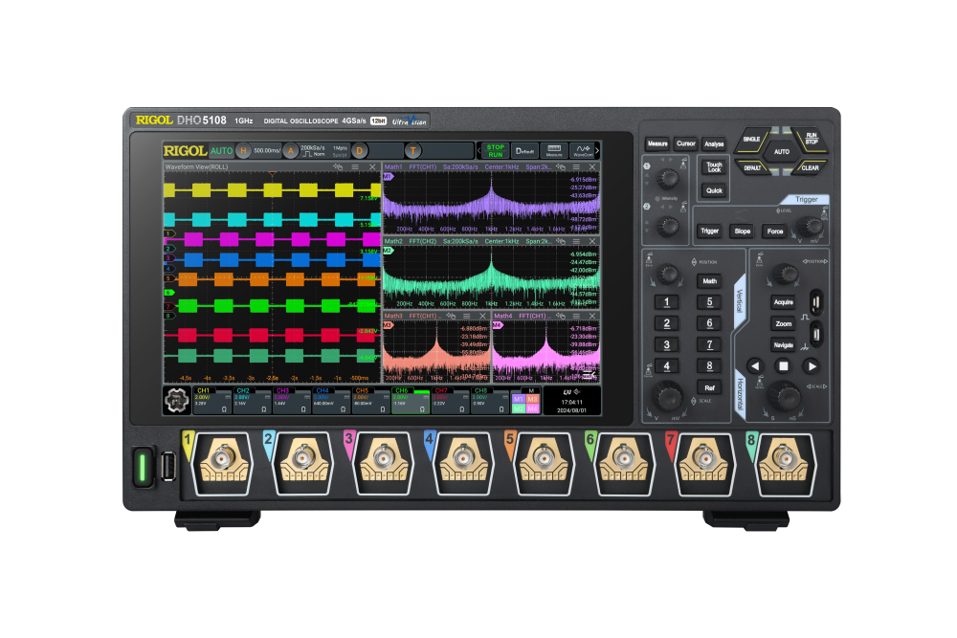Open the function navigation icon at bottom-left of screen
The width and height of the screenshot is (957, 638).
coord(177,401)
